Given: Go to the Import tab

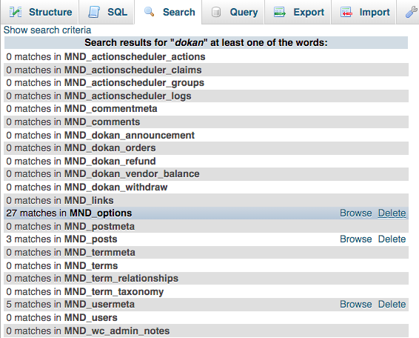Looking at the screenshot, I should (x=364, y=12).
